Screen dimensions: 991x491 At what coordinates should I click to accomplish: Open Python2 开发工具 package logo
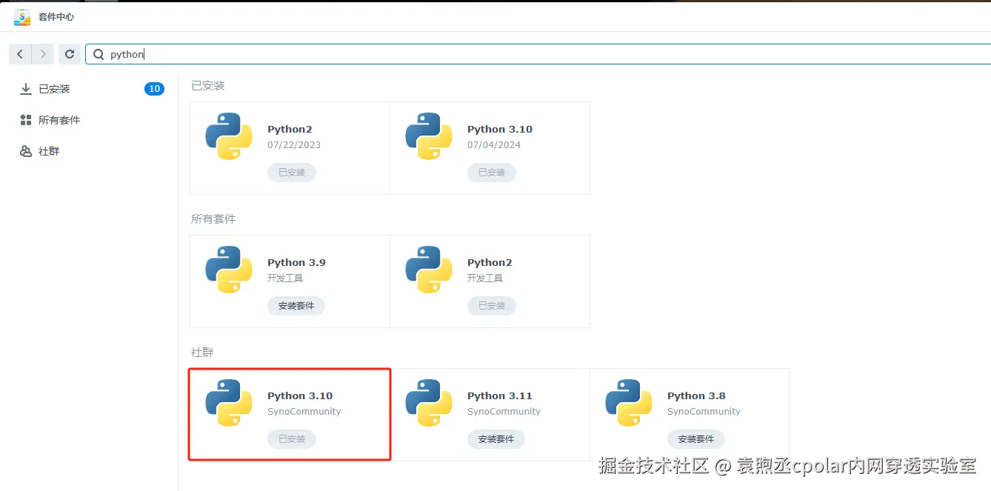pos(429,270)
